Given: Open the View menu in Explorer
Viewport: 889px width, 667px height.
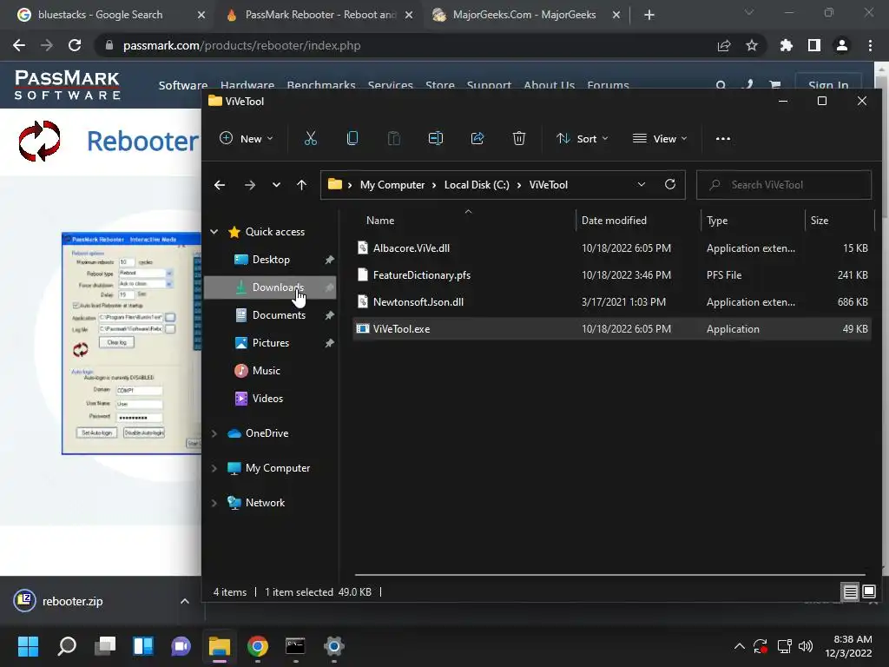Looking at the screenshot, I should point(660,139).
